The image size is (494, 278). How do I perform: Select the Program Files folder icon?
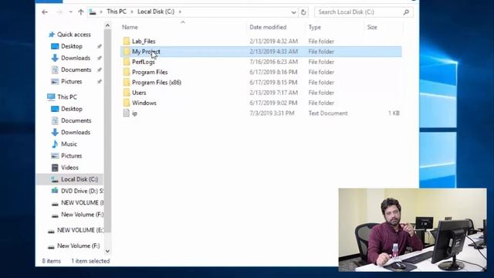[x=127, y=72]
